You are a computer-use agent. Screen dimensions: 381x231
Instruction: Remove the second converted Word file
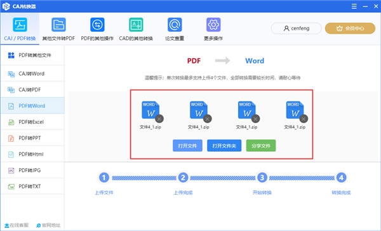point(207,119)
